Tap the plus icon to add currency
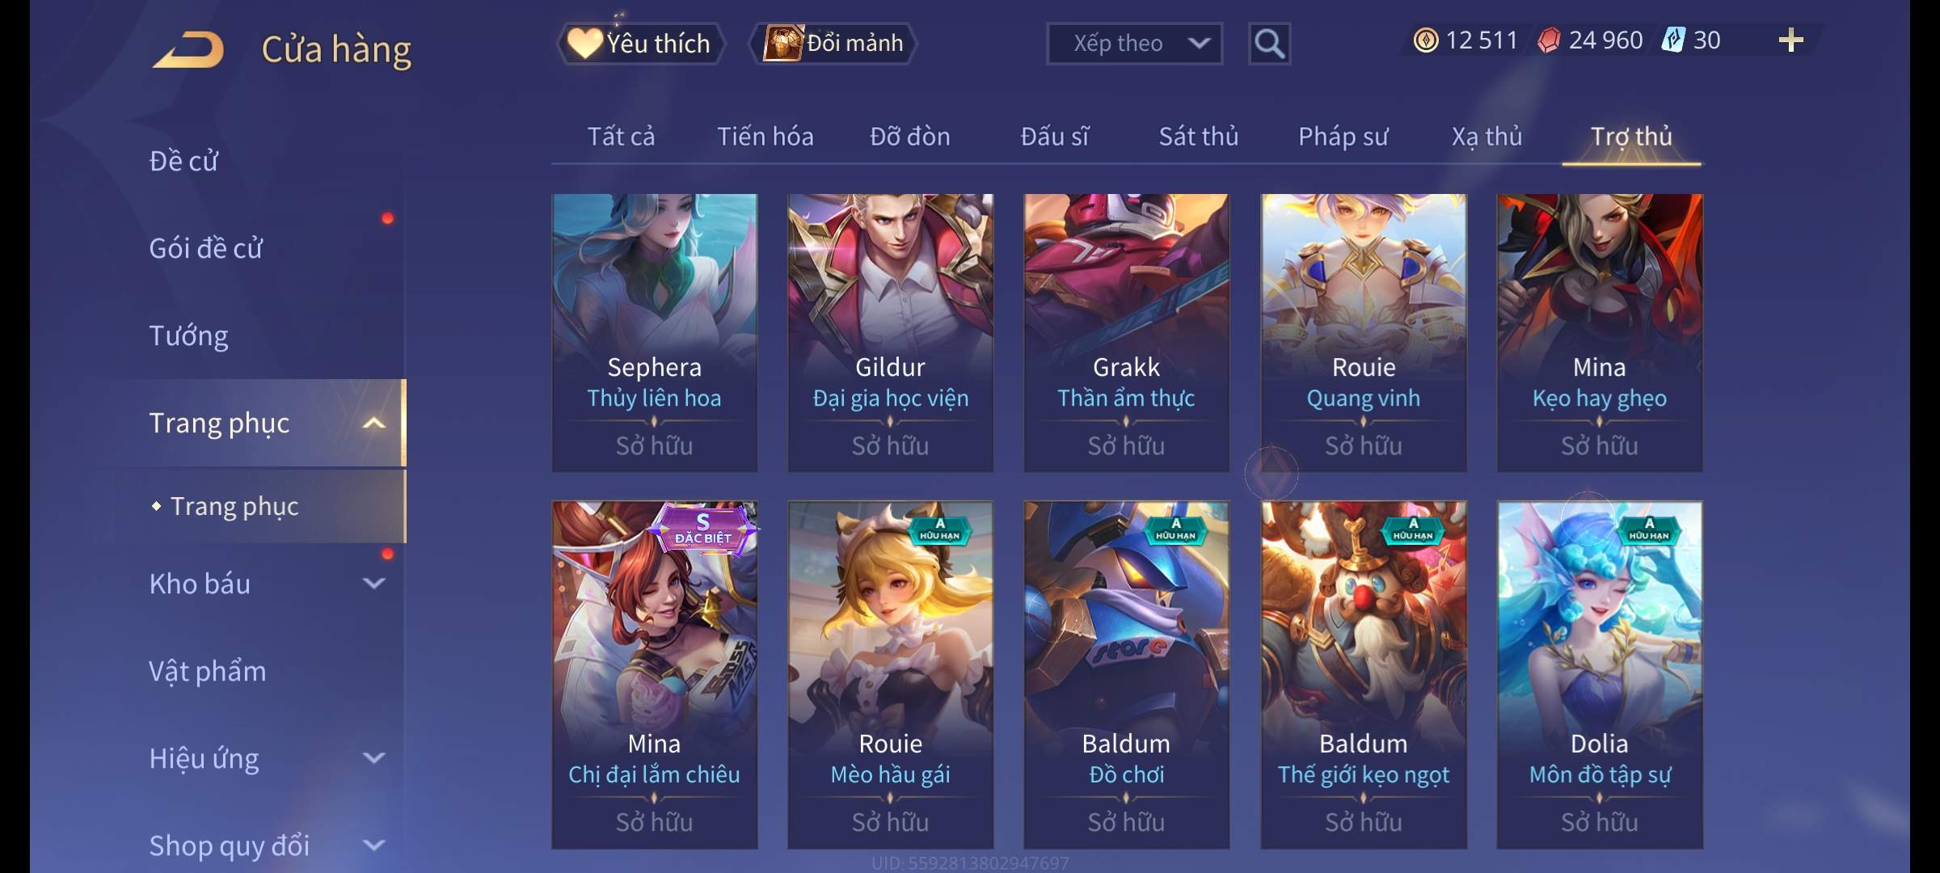 click(1790, 40)
